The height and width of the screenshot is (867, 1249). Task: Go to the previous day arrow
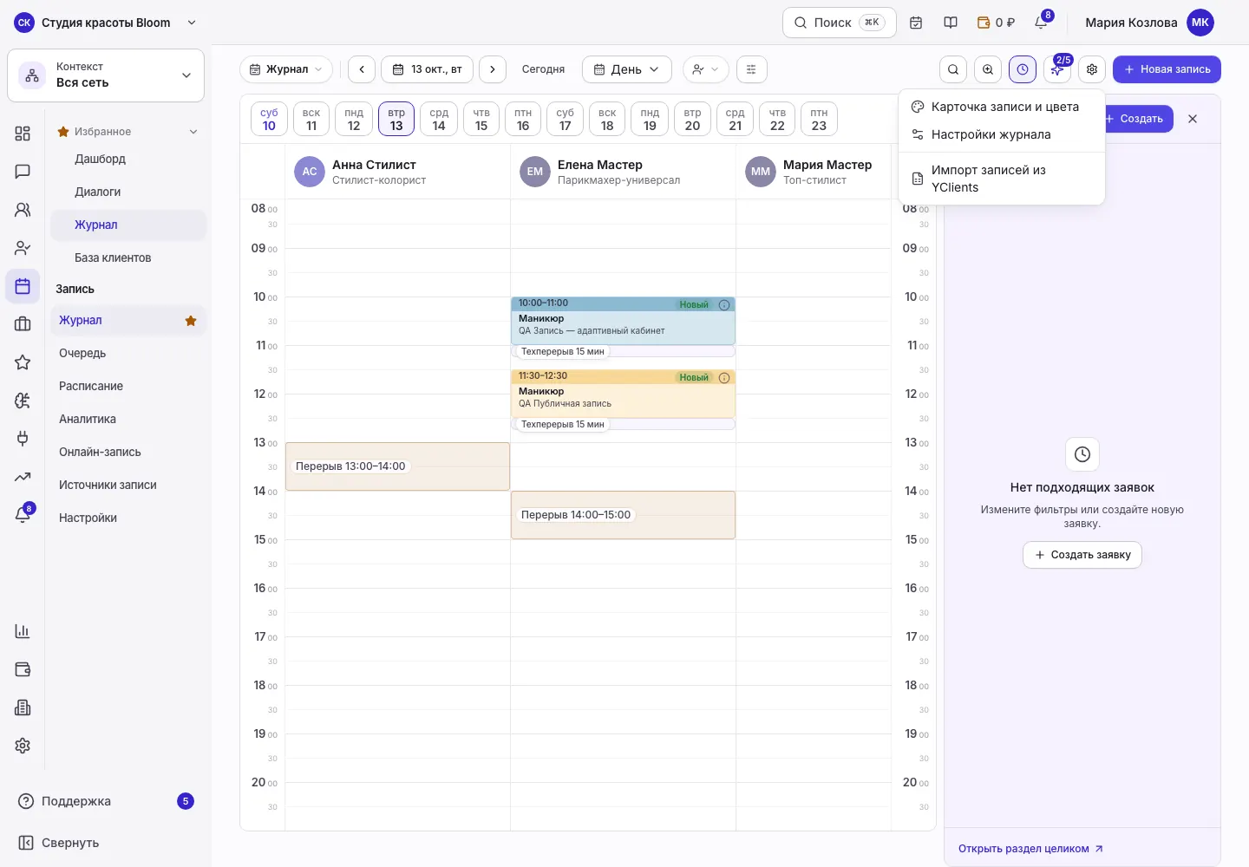click(x=362, y=69)
